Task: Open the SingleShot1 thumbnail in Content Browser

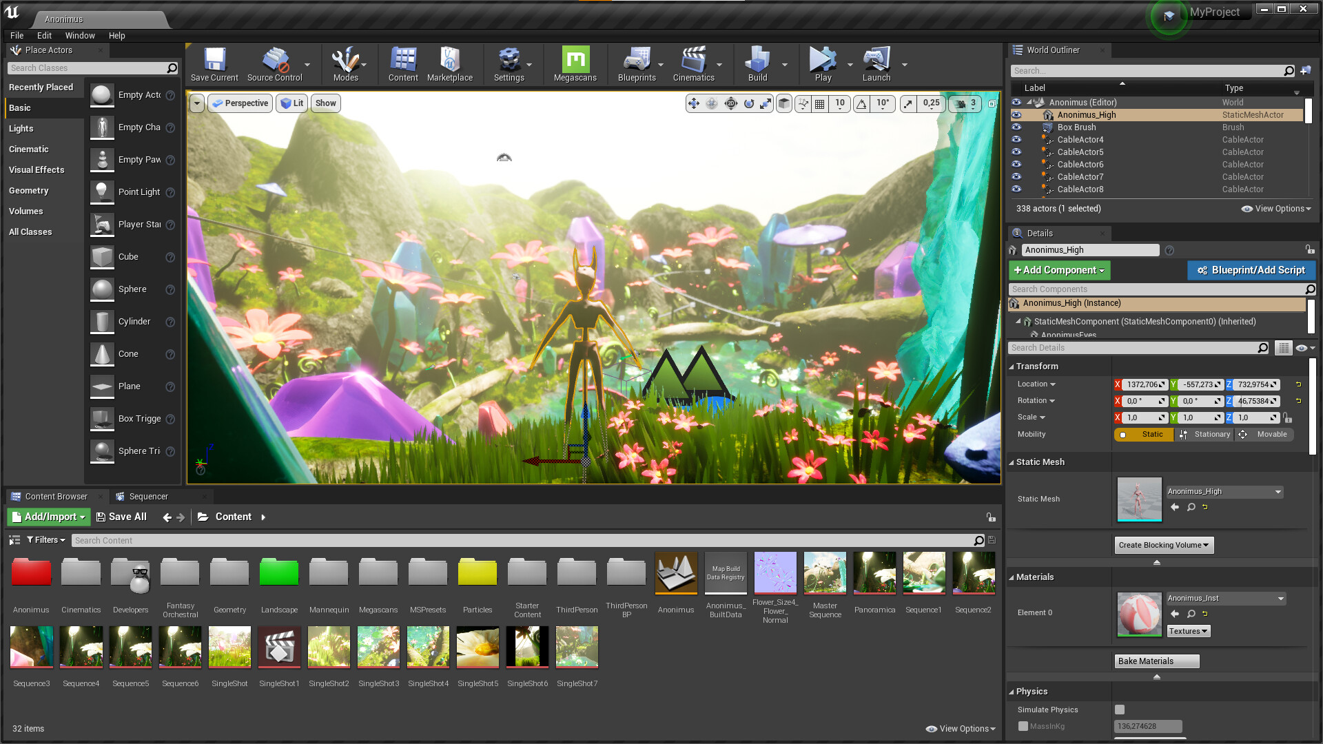Action: click(279, 647)
